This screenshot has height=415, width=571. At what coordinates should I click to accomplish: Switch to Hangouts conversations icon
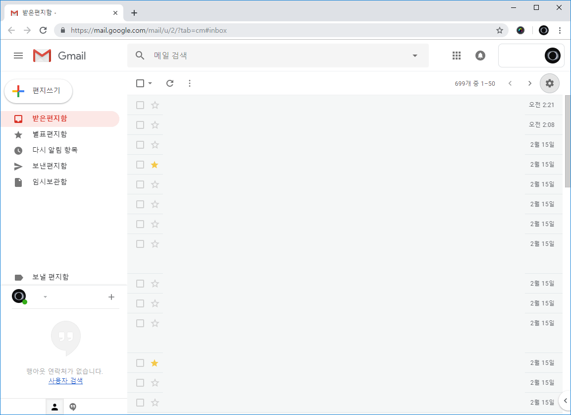(x=73, y=407)
